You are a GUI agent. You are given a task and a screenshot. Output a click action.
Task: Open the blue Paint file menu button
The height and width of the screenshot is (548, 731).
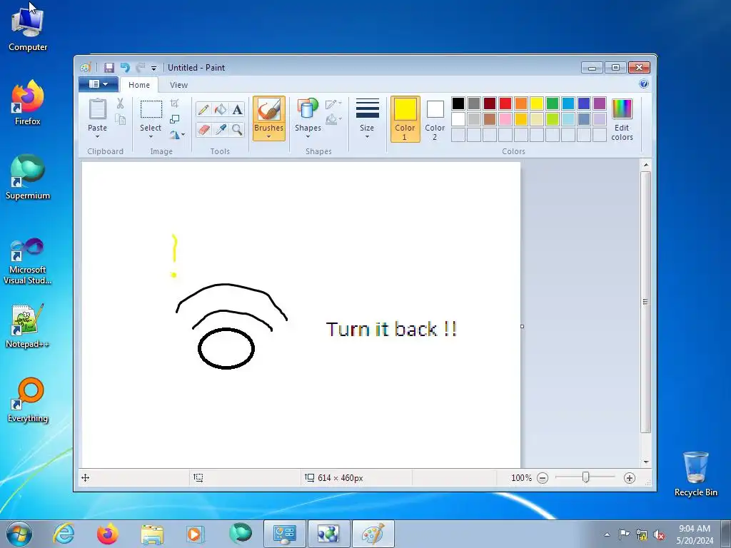tap(98, 84)
